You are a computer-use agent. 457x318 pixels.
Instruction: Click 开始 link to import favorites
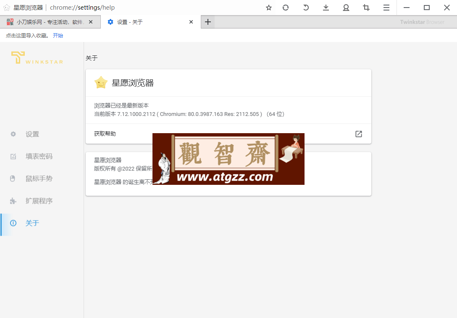click(x=58, y=36)
